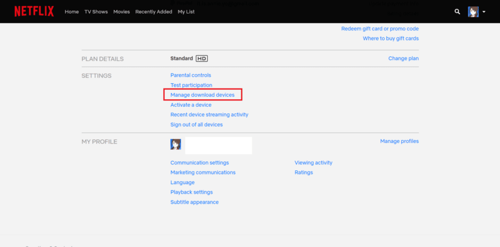The width and height of the screenshot is (500, 247).
Task: Open the Manage profiles link
Action: [x=399, y=141]
